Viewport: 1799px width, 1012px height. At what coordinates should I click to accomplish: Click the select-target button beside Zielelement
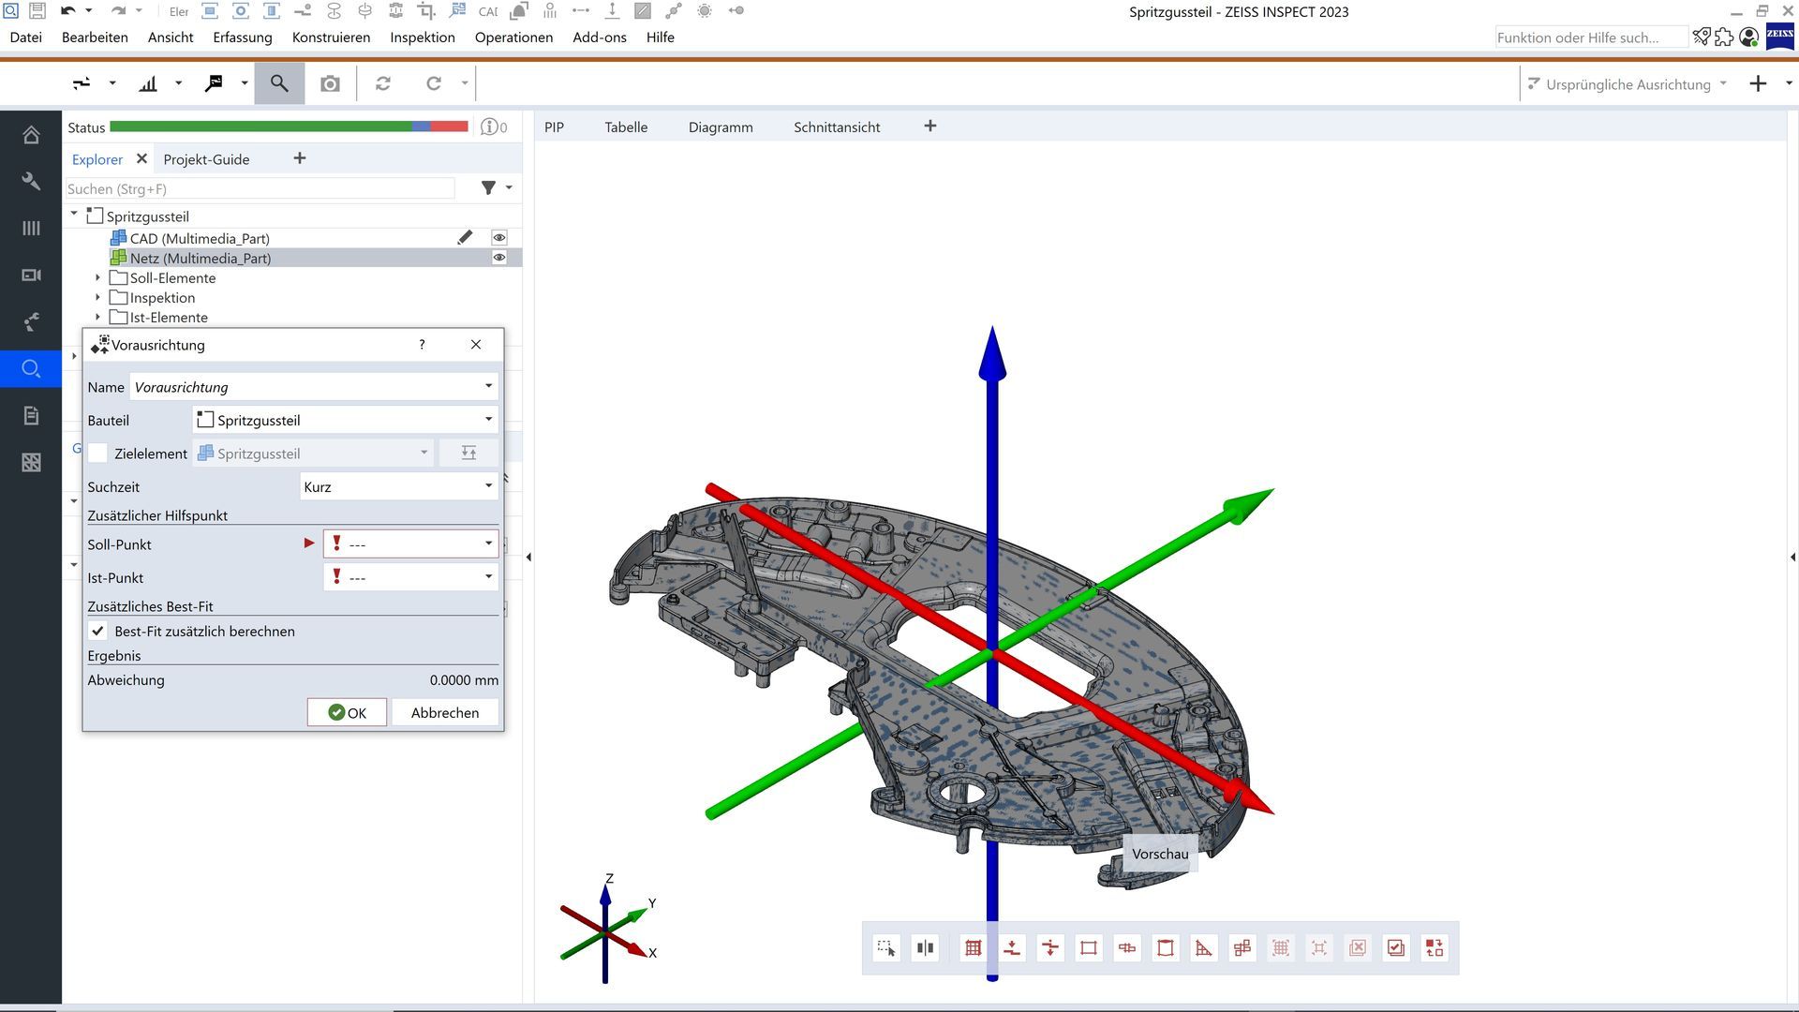[468, 454]
